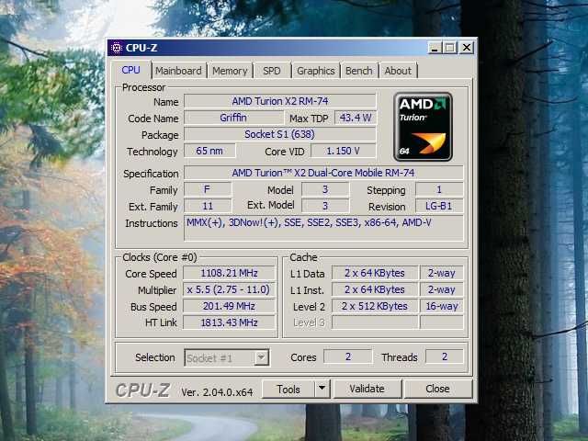
Task: Click the HT Link value 1813.43 MHz
Action: pos(229,322)
